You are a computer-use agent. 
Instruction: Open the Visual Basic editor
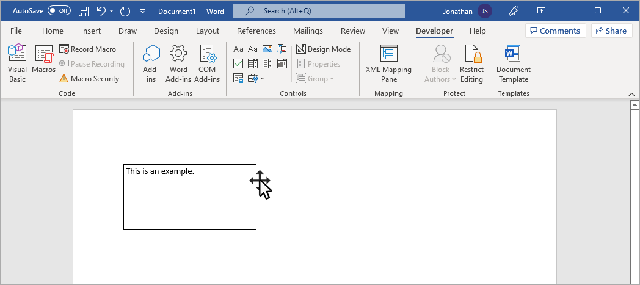point(17,63)
